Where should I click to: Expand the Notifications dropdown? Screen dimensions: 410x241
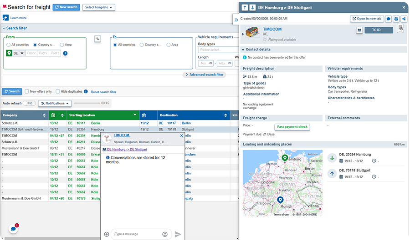pyautogui.click(x=55, y=103)
